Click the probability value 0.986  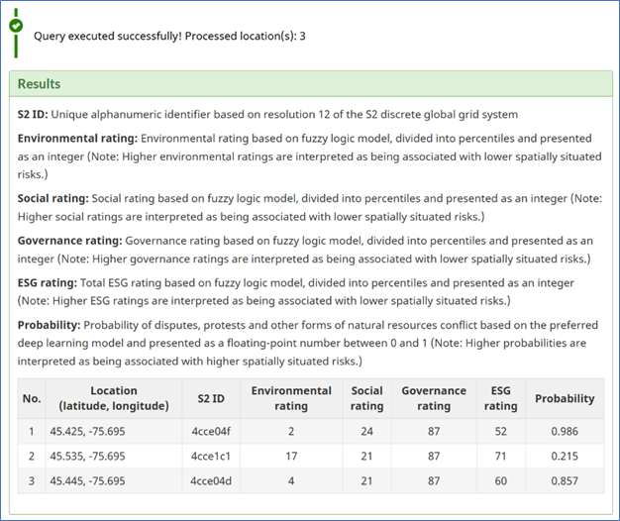[x=565, y=432]
